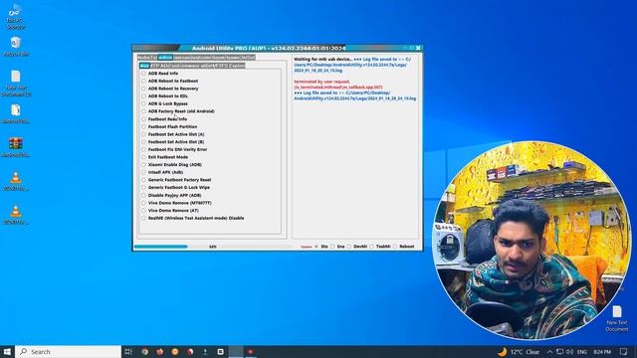Toggle the Stn checkbox
Viewport: 637px width, 358px height.
(x=317, y=247)
